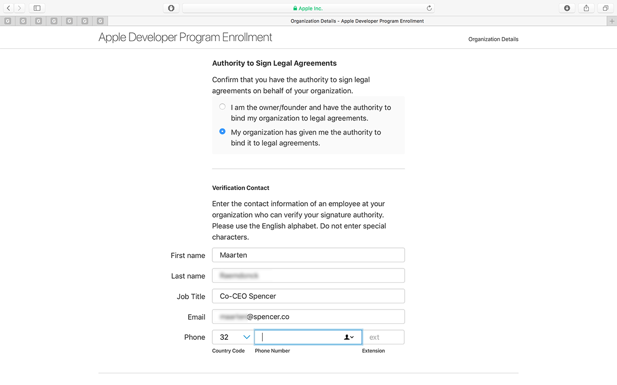Click the Organization Details label in the page header
617x385 pixels.
pos(494,39)
